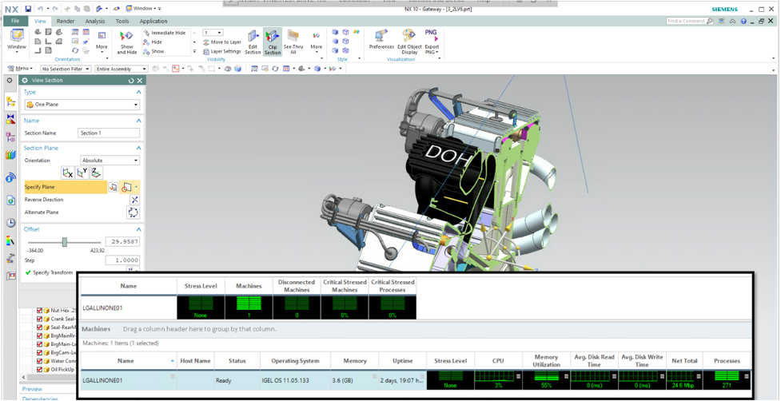
Task: Open the Type dropdown showing One Plane
Action: tap(82, 105)
